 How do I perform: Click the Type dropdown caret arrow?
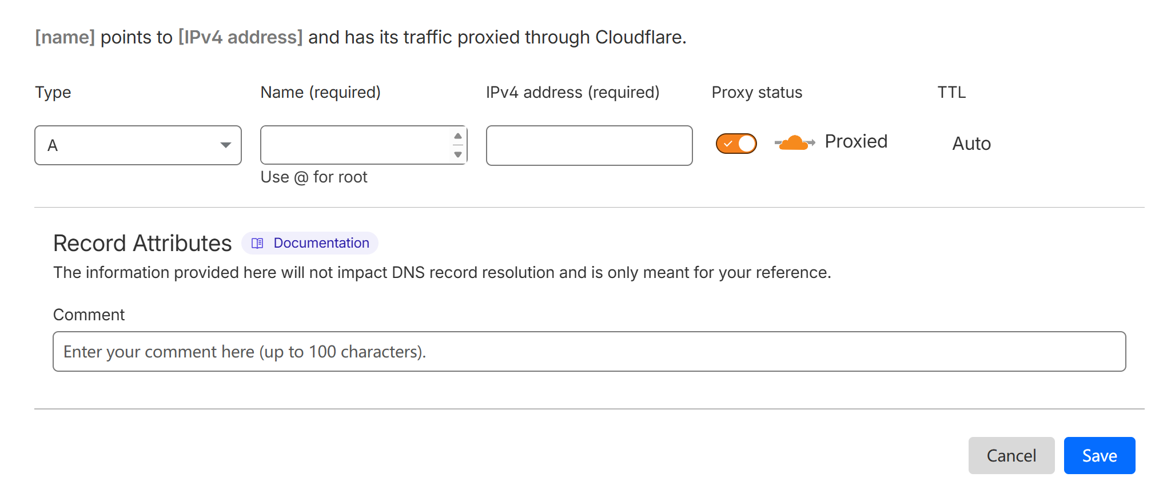[226, 145]
